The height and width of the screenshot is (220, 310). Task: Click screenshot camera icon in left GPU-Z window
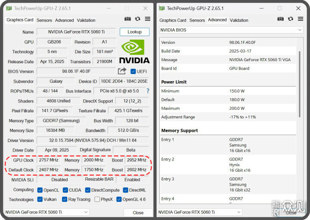tap(127, 19)
